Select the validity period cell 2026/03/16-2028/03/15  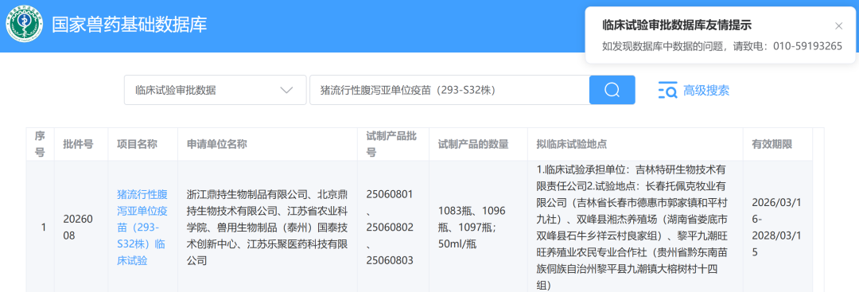pyautogui.click(x=777, y=228)
